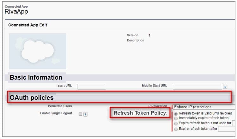Enable the Single Logout checkbox

(x=80, y=113)
